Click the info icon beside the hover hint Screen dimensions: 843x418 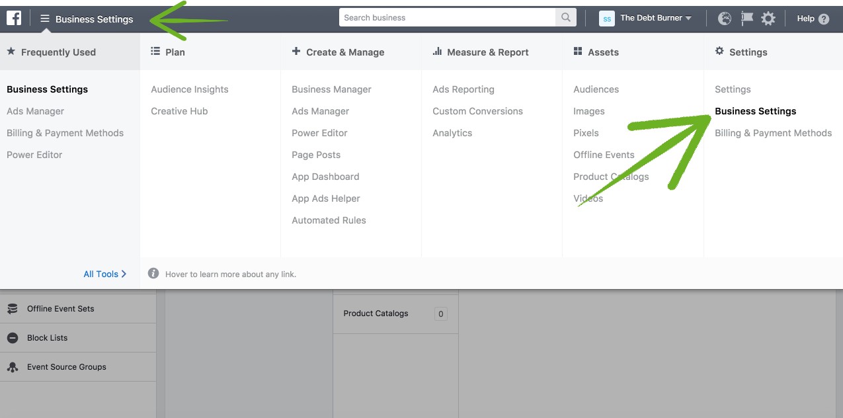click(x=153, y=273)
